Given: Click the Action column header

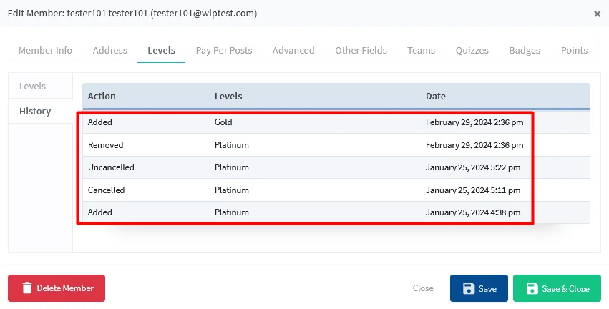Looking at the screenshot, I should [102, 96].
